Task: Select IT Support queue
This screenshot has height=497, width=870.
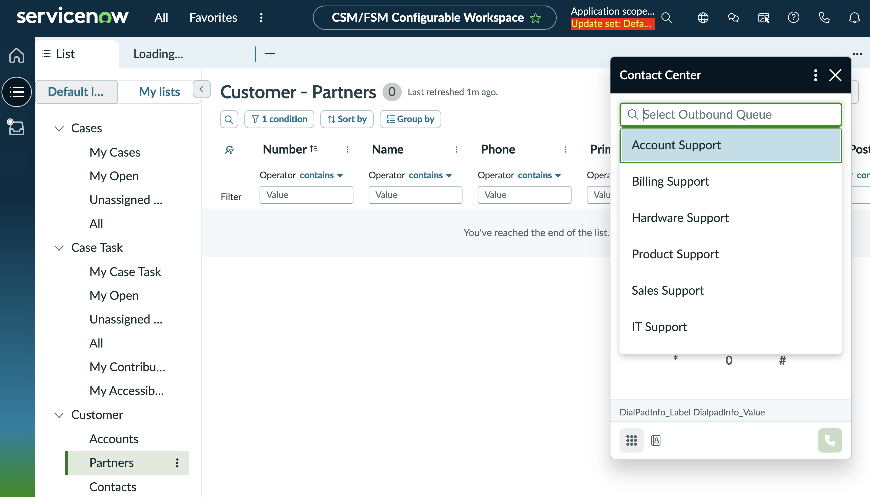Action: (x=730, y=327)
